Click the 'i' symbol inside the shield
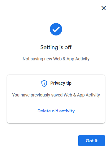The height and width of the screenshot is (150, 112). 44,83
